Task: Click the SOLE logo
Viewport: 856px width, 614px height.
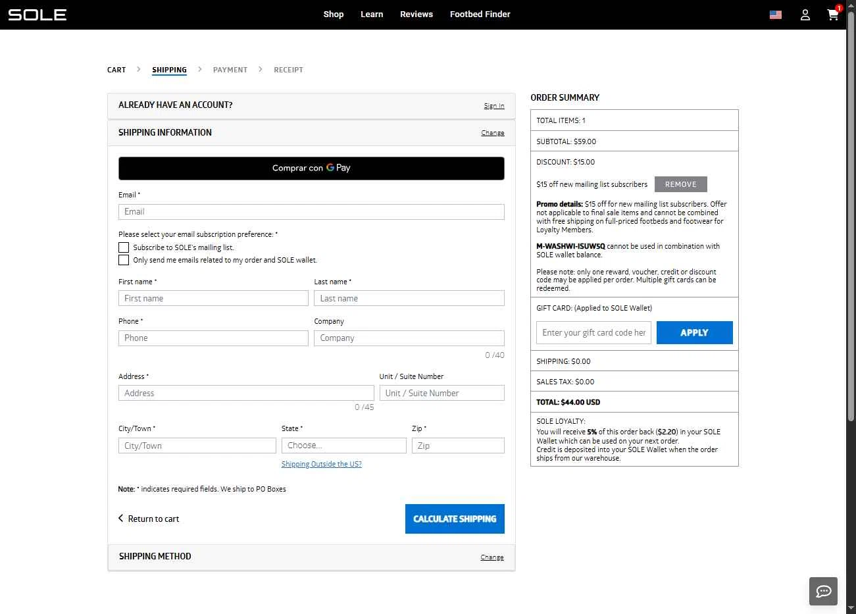Action: tap(38, 14)
